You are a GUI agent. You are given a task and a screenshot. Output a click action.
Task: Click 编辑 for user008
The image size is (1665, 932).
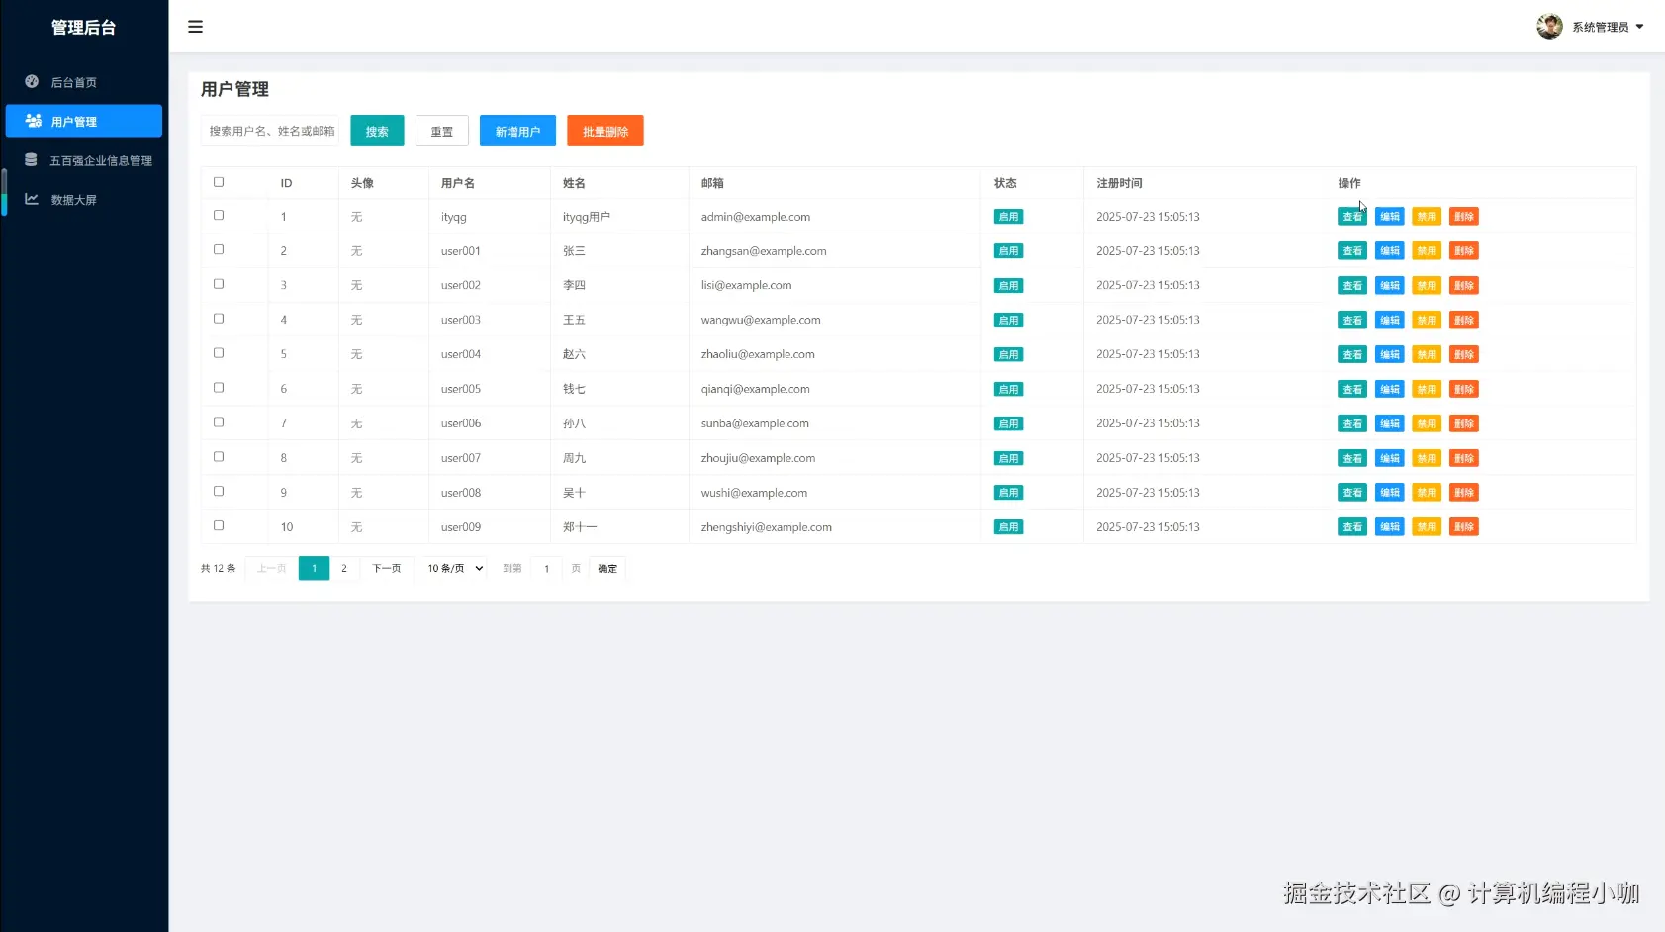pyautogui.click(x=1389, y=493)
